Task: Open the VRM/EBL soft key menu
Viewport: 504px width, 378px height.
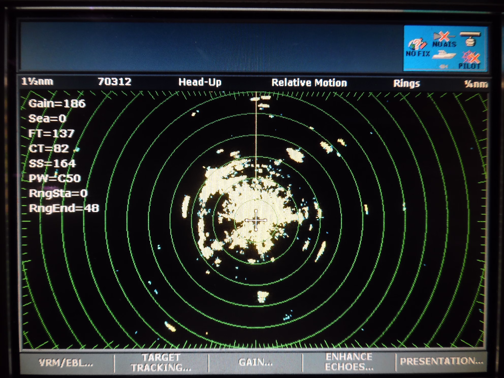Action: pyautogui.click(x=66, y=363)
